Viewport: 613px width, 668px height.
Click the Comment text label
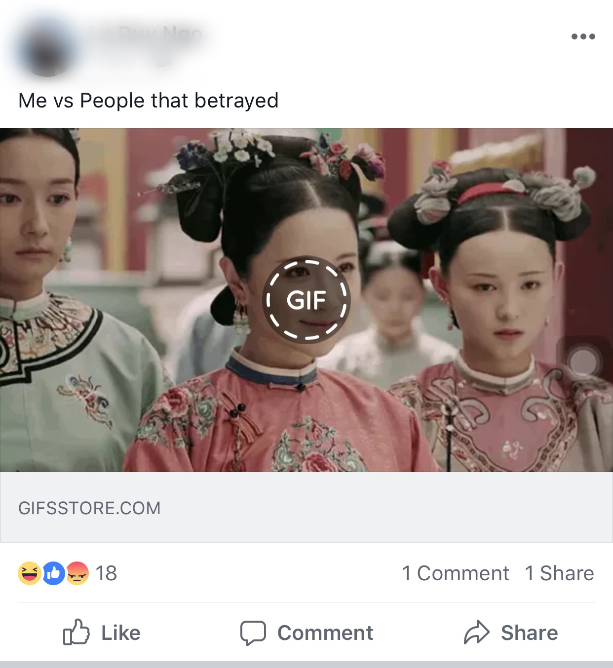click(325, 633)
